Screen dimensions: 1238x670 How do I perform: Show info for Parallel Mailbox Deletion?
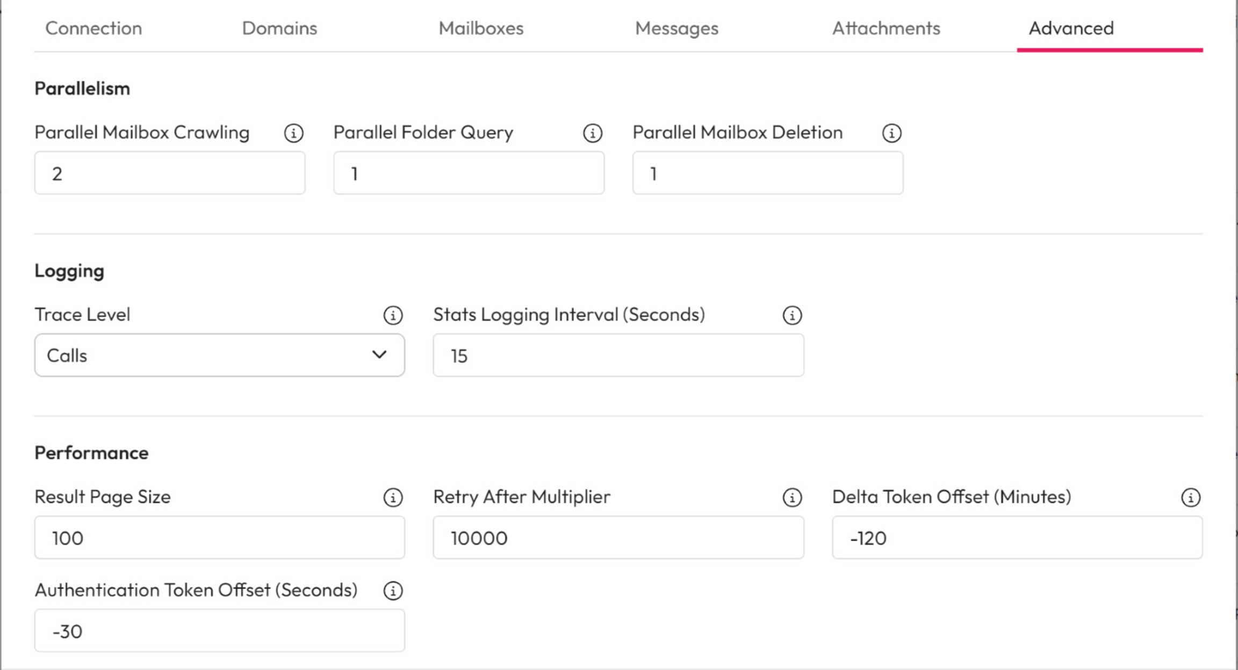[891, 133]
